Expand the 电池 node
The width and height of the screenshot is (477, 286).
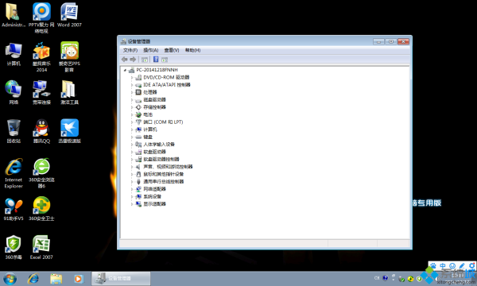[132, 115]
